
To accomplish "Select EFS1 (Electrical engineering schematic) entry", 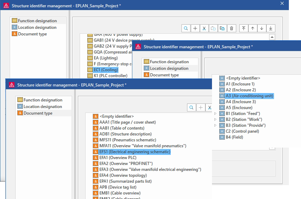I will 135,152.
